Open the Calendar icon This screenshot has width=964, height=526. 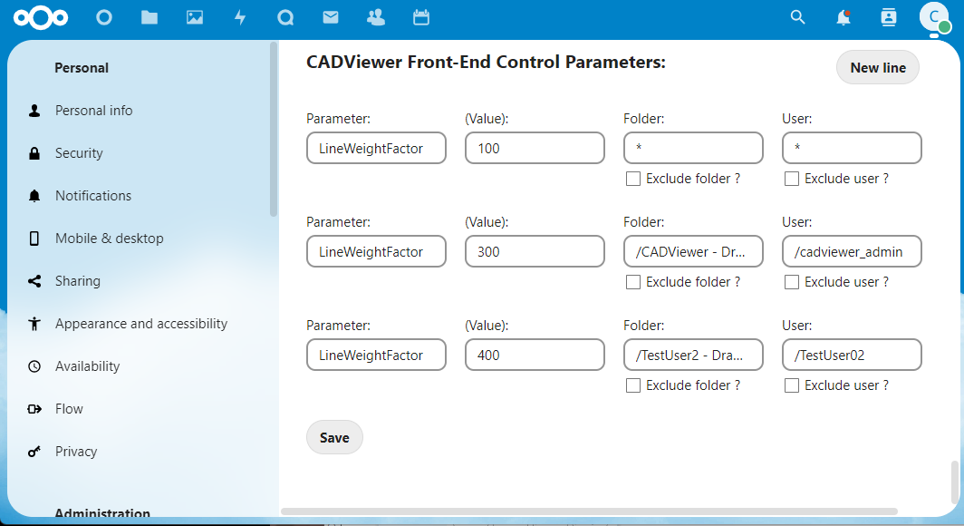pos(421,18)
